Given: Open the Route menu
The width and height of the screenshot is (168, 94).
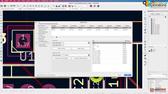Looking at the screenshot, I should (28, 1).
